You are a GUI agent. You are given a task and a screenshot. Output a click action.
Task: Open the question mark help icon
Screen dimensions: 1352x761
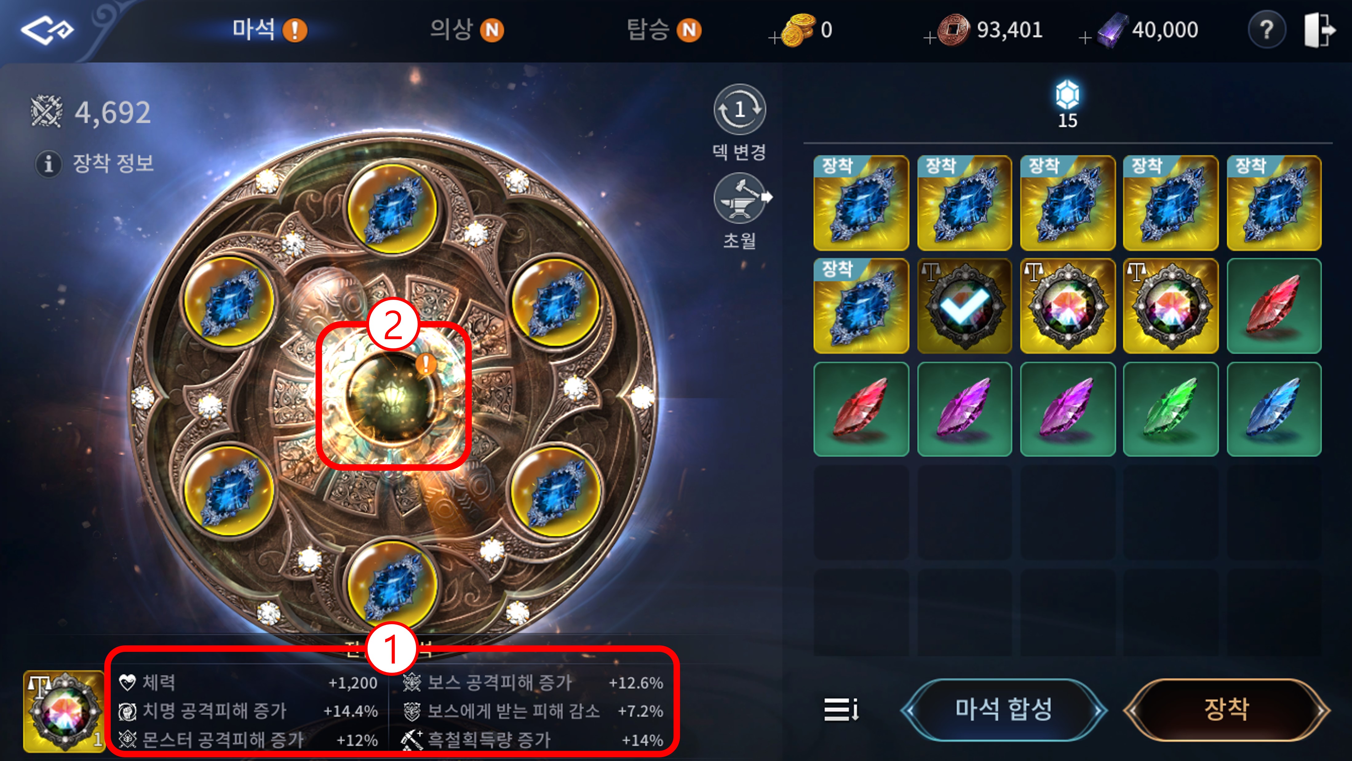point(1267,30)
